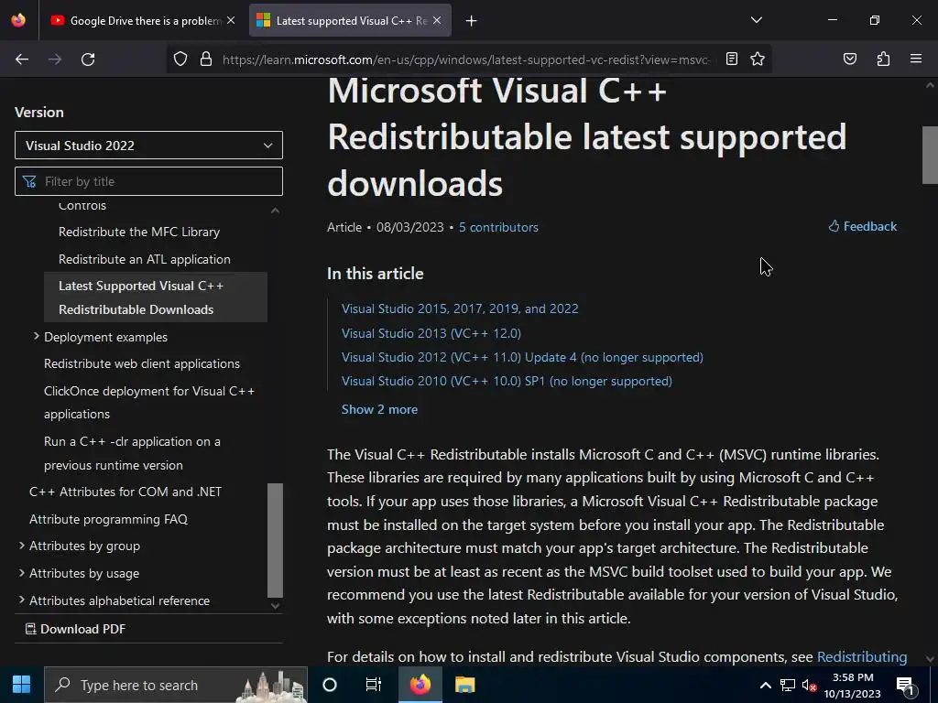Open the network status tray icon
The width and height of the screenshot is (938, 703).
point(787,685)
